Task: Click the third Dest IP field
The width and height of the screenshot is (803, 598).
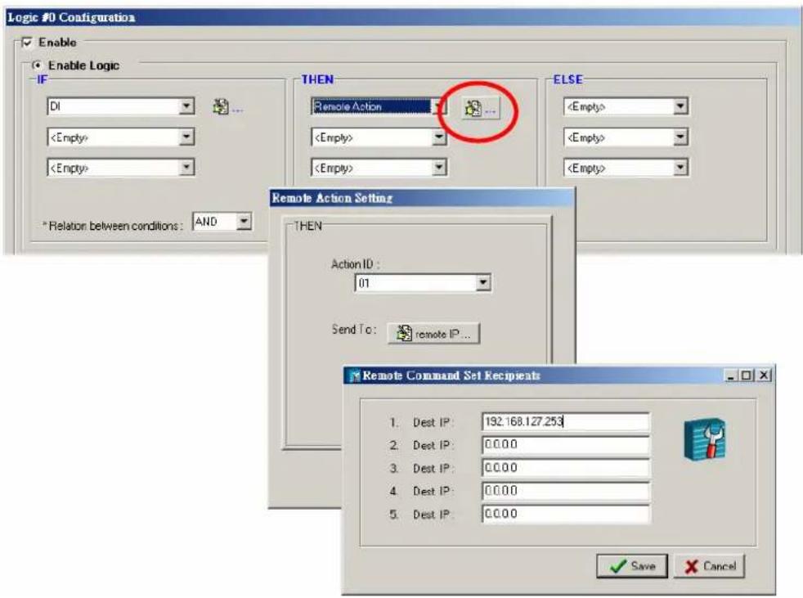Action: tap(566, 468)
